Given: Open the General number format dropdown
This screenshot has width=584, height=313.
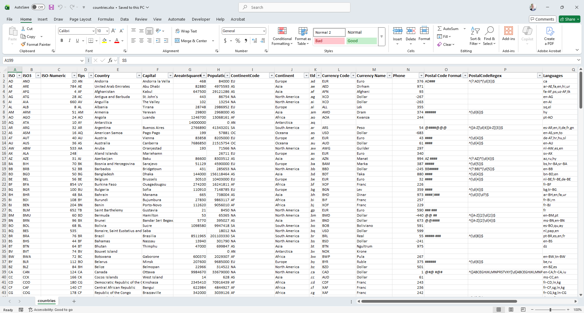Looking at the screenshot, I should (x=264, y=31).
